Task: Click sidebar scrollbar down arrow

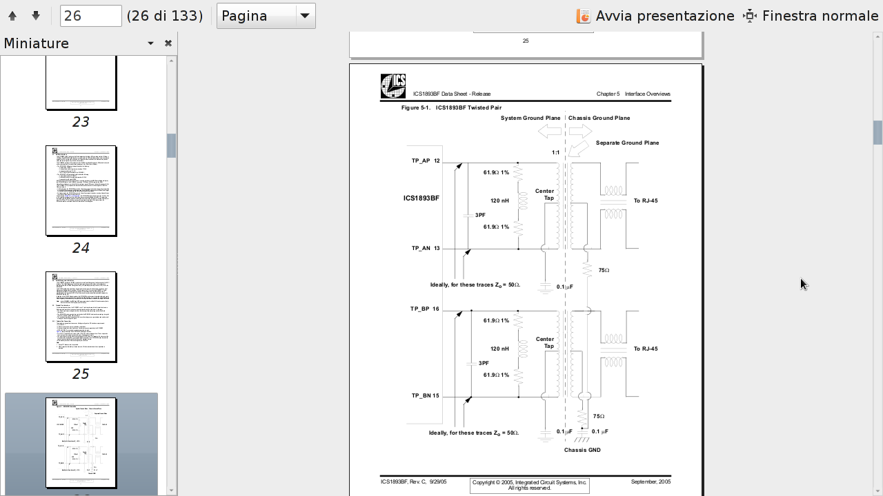Action: point(172,491)
